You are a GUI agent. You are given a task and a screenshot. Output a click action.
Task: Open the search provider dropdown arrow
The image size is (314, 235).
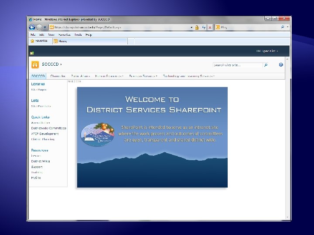[x=287, y=27]
